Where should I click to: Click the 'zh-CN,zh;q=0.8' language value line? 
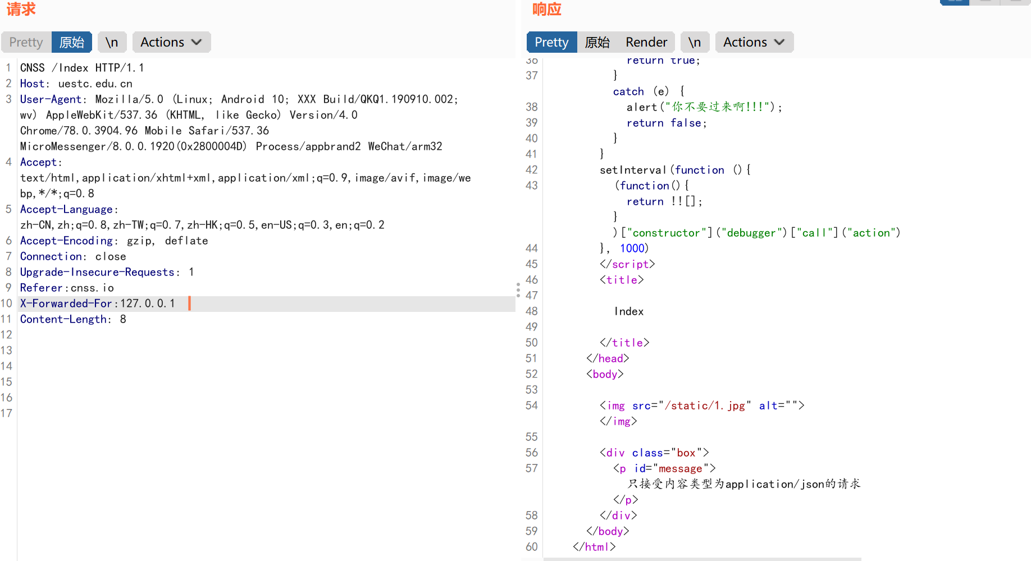point(202,225)
